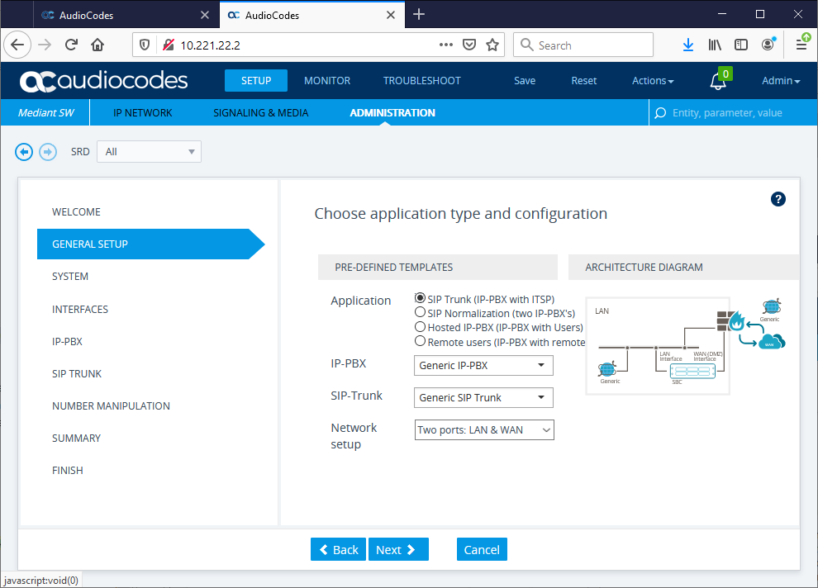This screenshot has width=818, height=588.
Task: Go to IP NETWORK tab
Action: click(x=142, y=112)
